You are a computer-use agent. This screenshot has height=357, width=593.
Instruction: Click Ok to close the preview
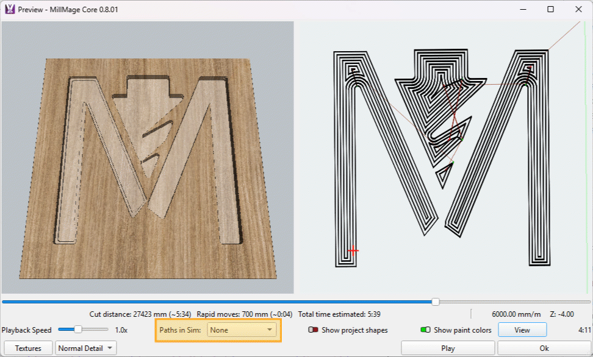coord(544,348)
